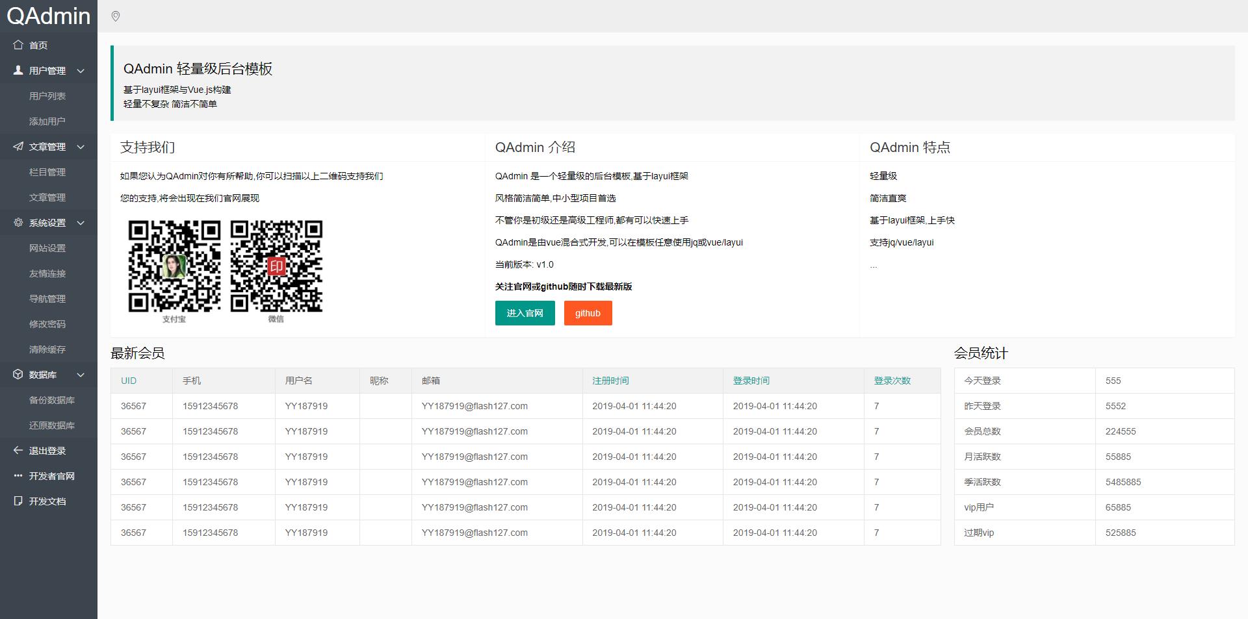Click the document icon beside 开发文档
Viewport: 1248px width, 619px height.
coord(18,501)
